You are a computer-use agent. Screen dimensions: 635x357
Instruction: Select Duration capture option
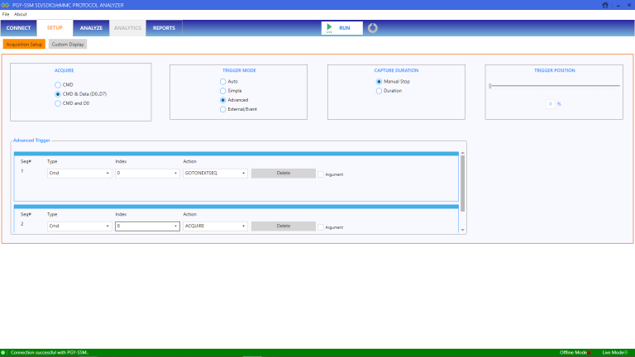pyautogui.click(x=379, y=91)
